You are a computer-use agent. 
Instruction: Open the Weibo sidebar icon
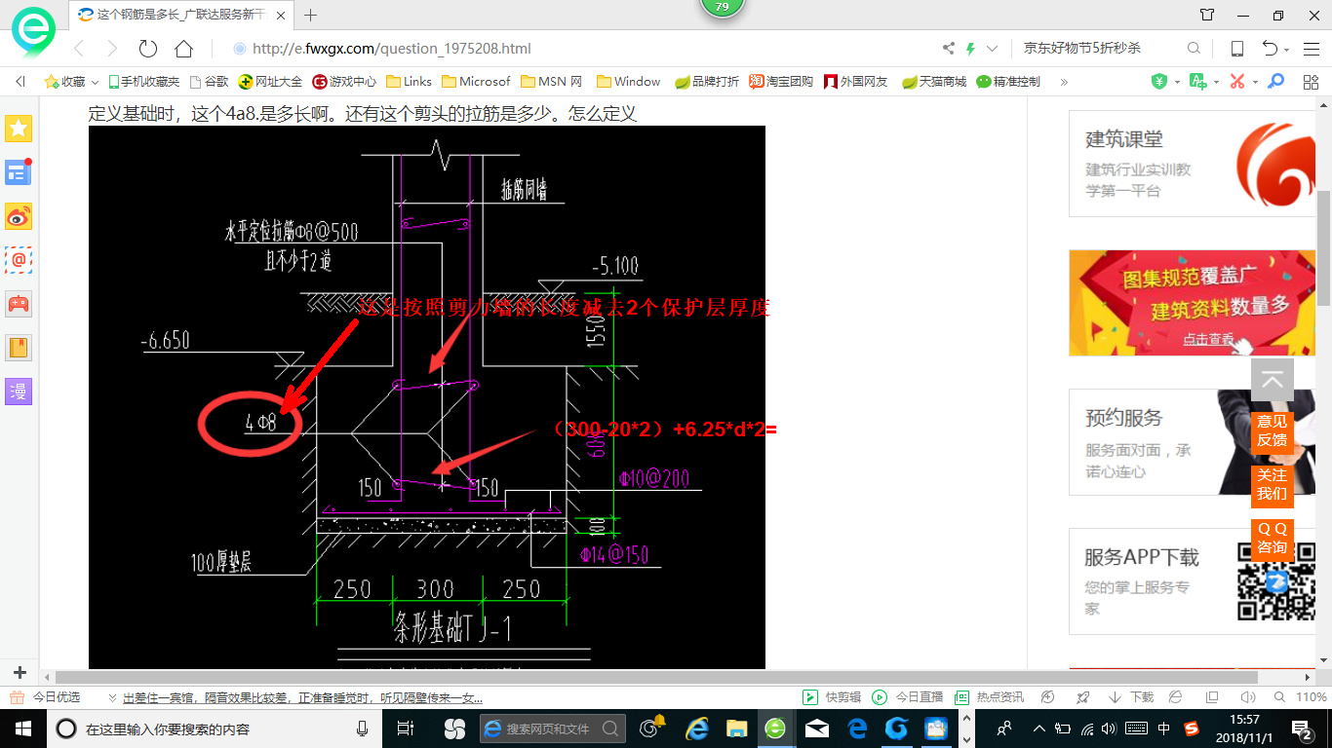tap(19, 216)
